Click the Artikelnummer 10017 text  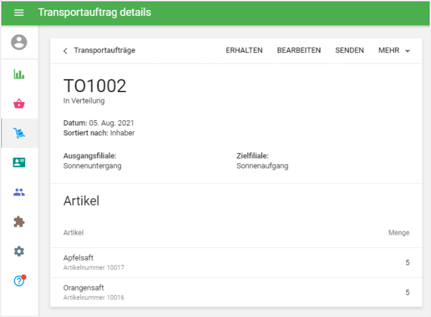click(x=93, y=267)
